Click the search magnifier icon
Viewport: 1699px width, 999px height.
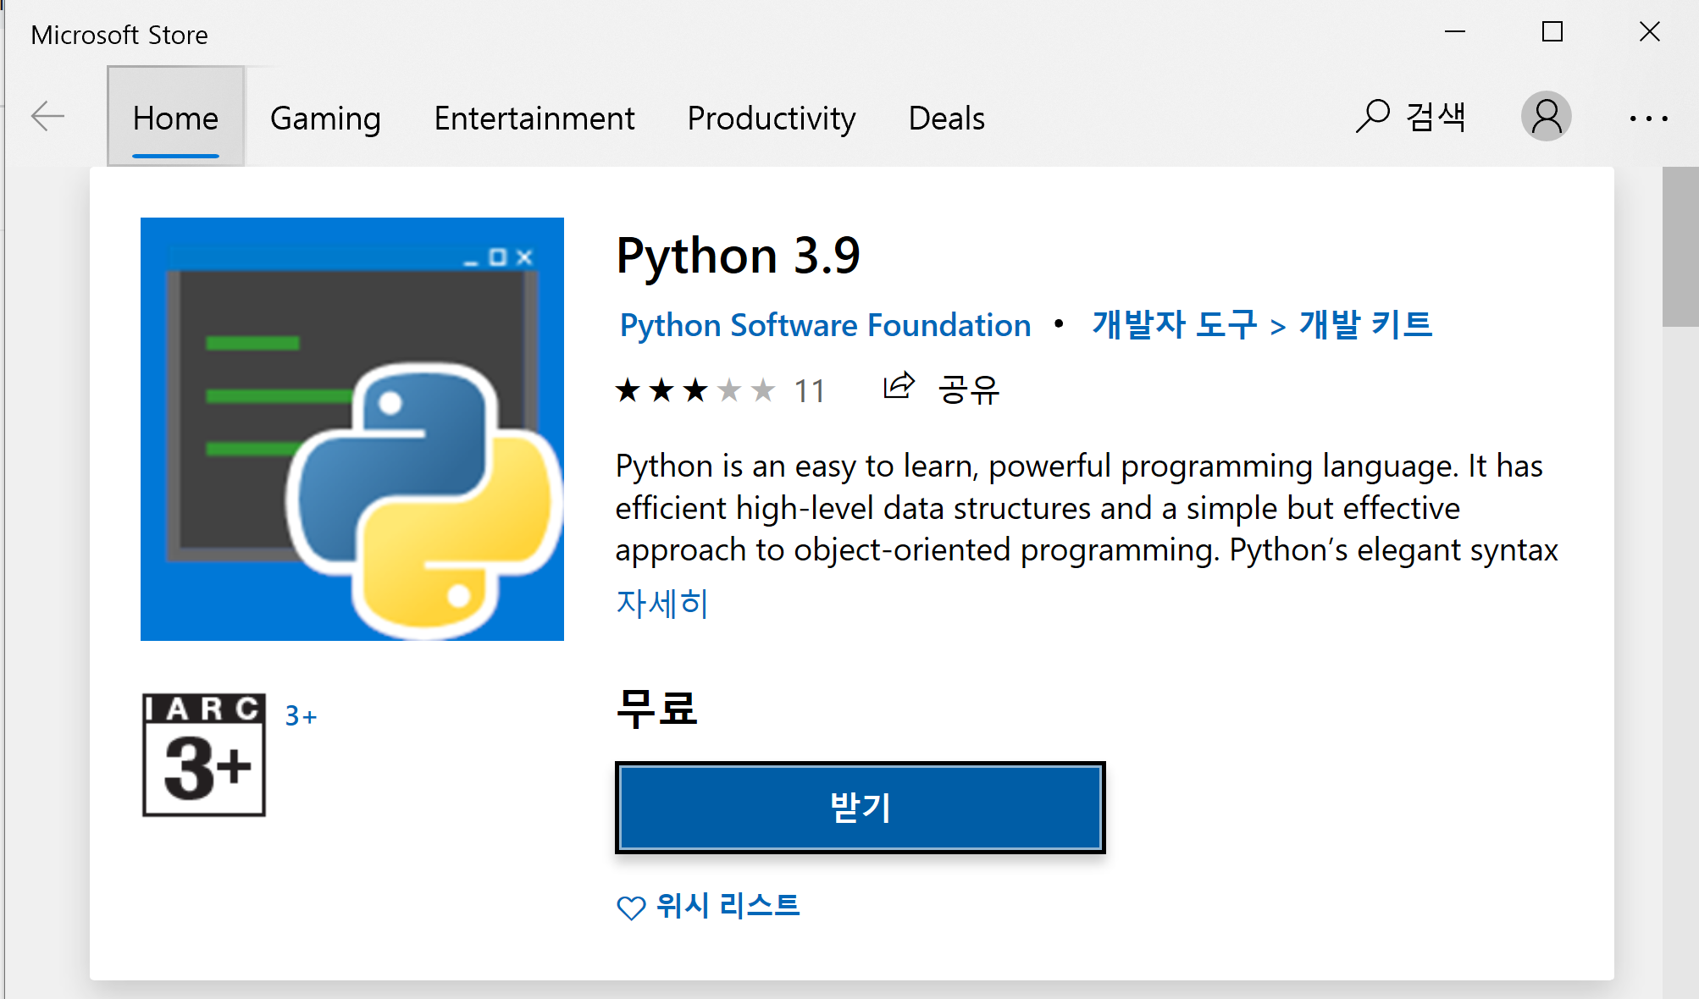[1372, 116]
